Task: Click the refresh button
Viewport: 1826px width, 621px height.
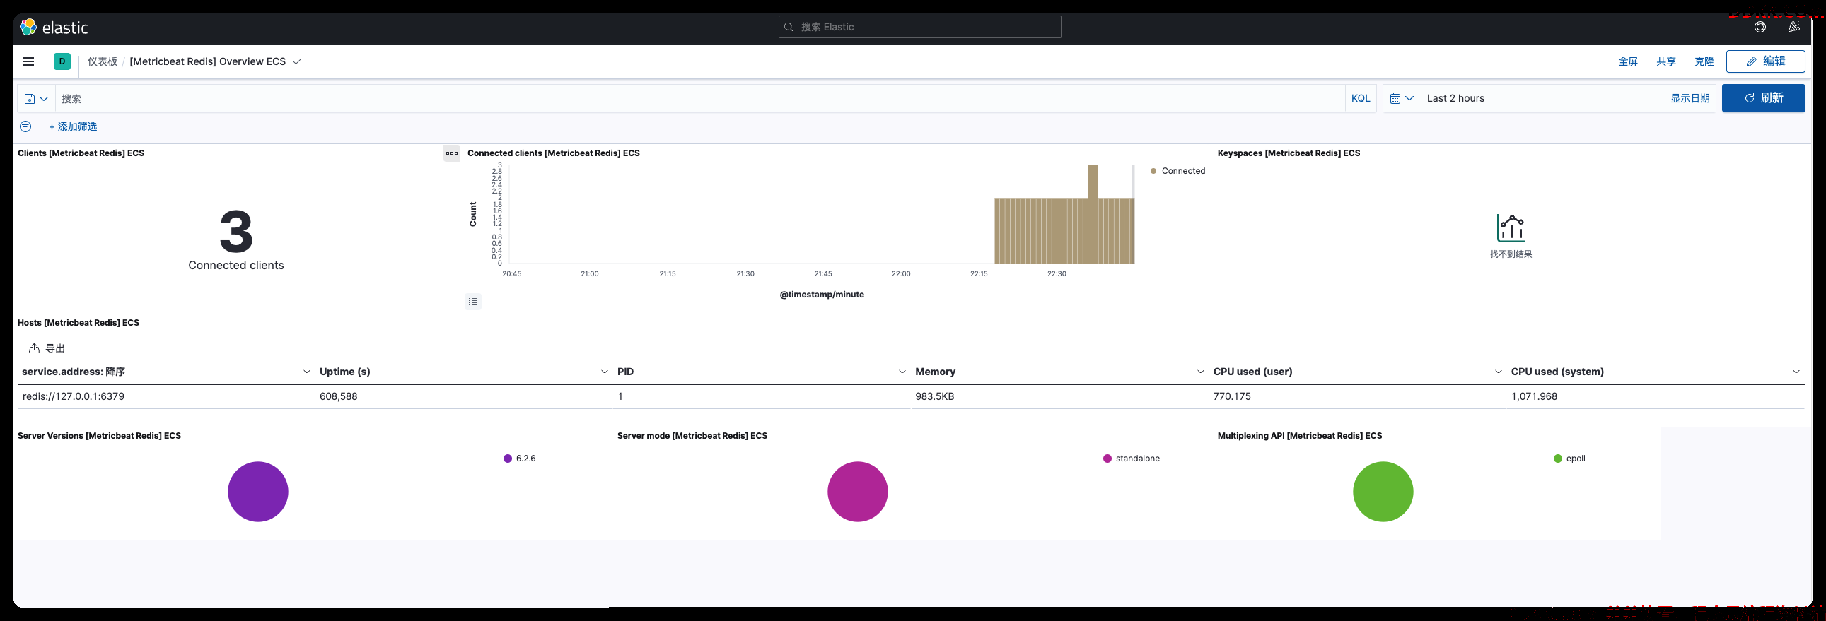Action: [1763, 99]
